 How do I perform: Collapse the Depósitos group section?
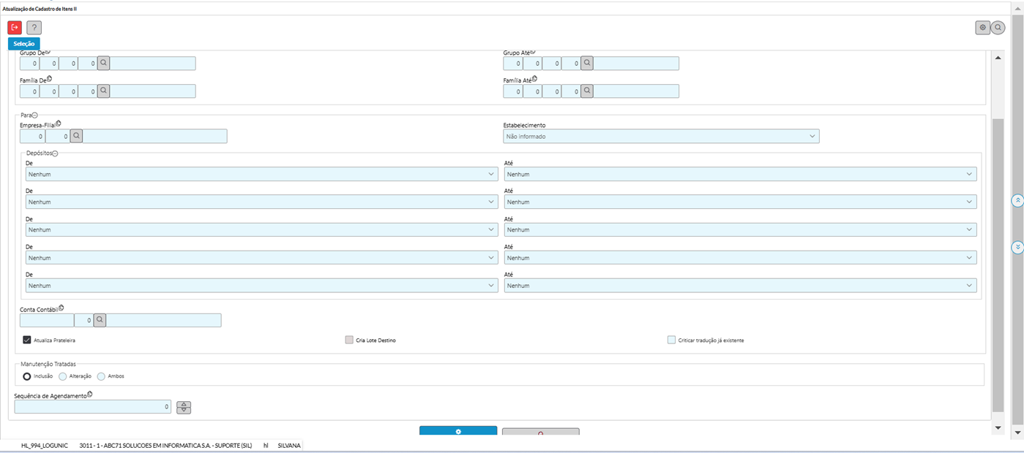55,153
